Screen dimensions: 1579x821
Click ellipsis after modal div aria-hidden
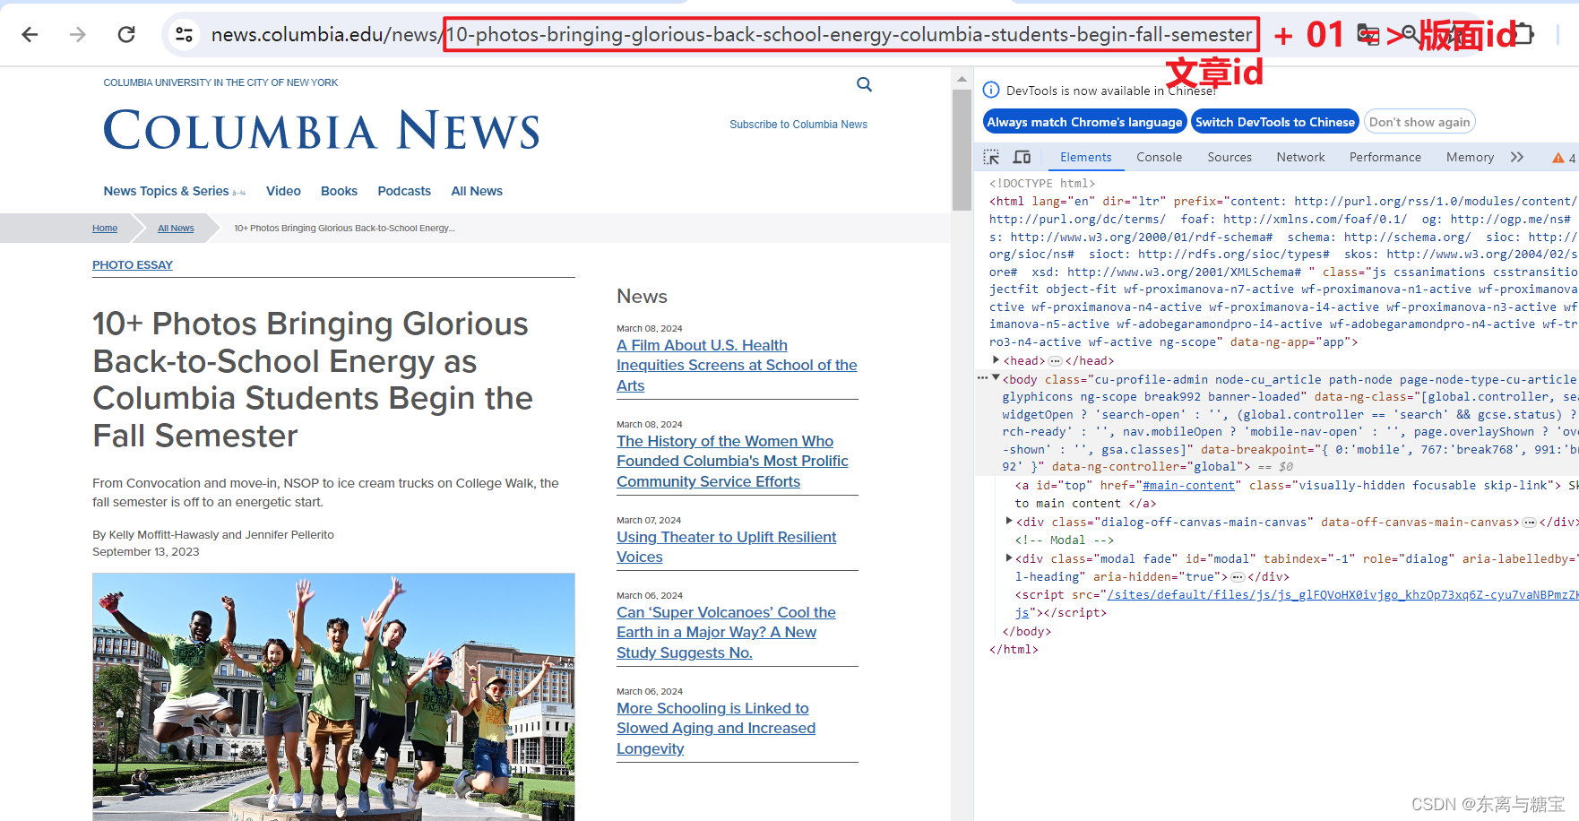point(1237,576)
